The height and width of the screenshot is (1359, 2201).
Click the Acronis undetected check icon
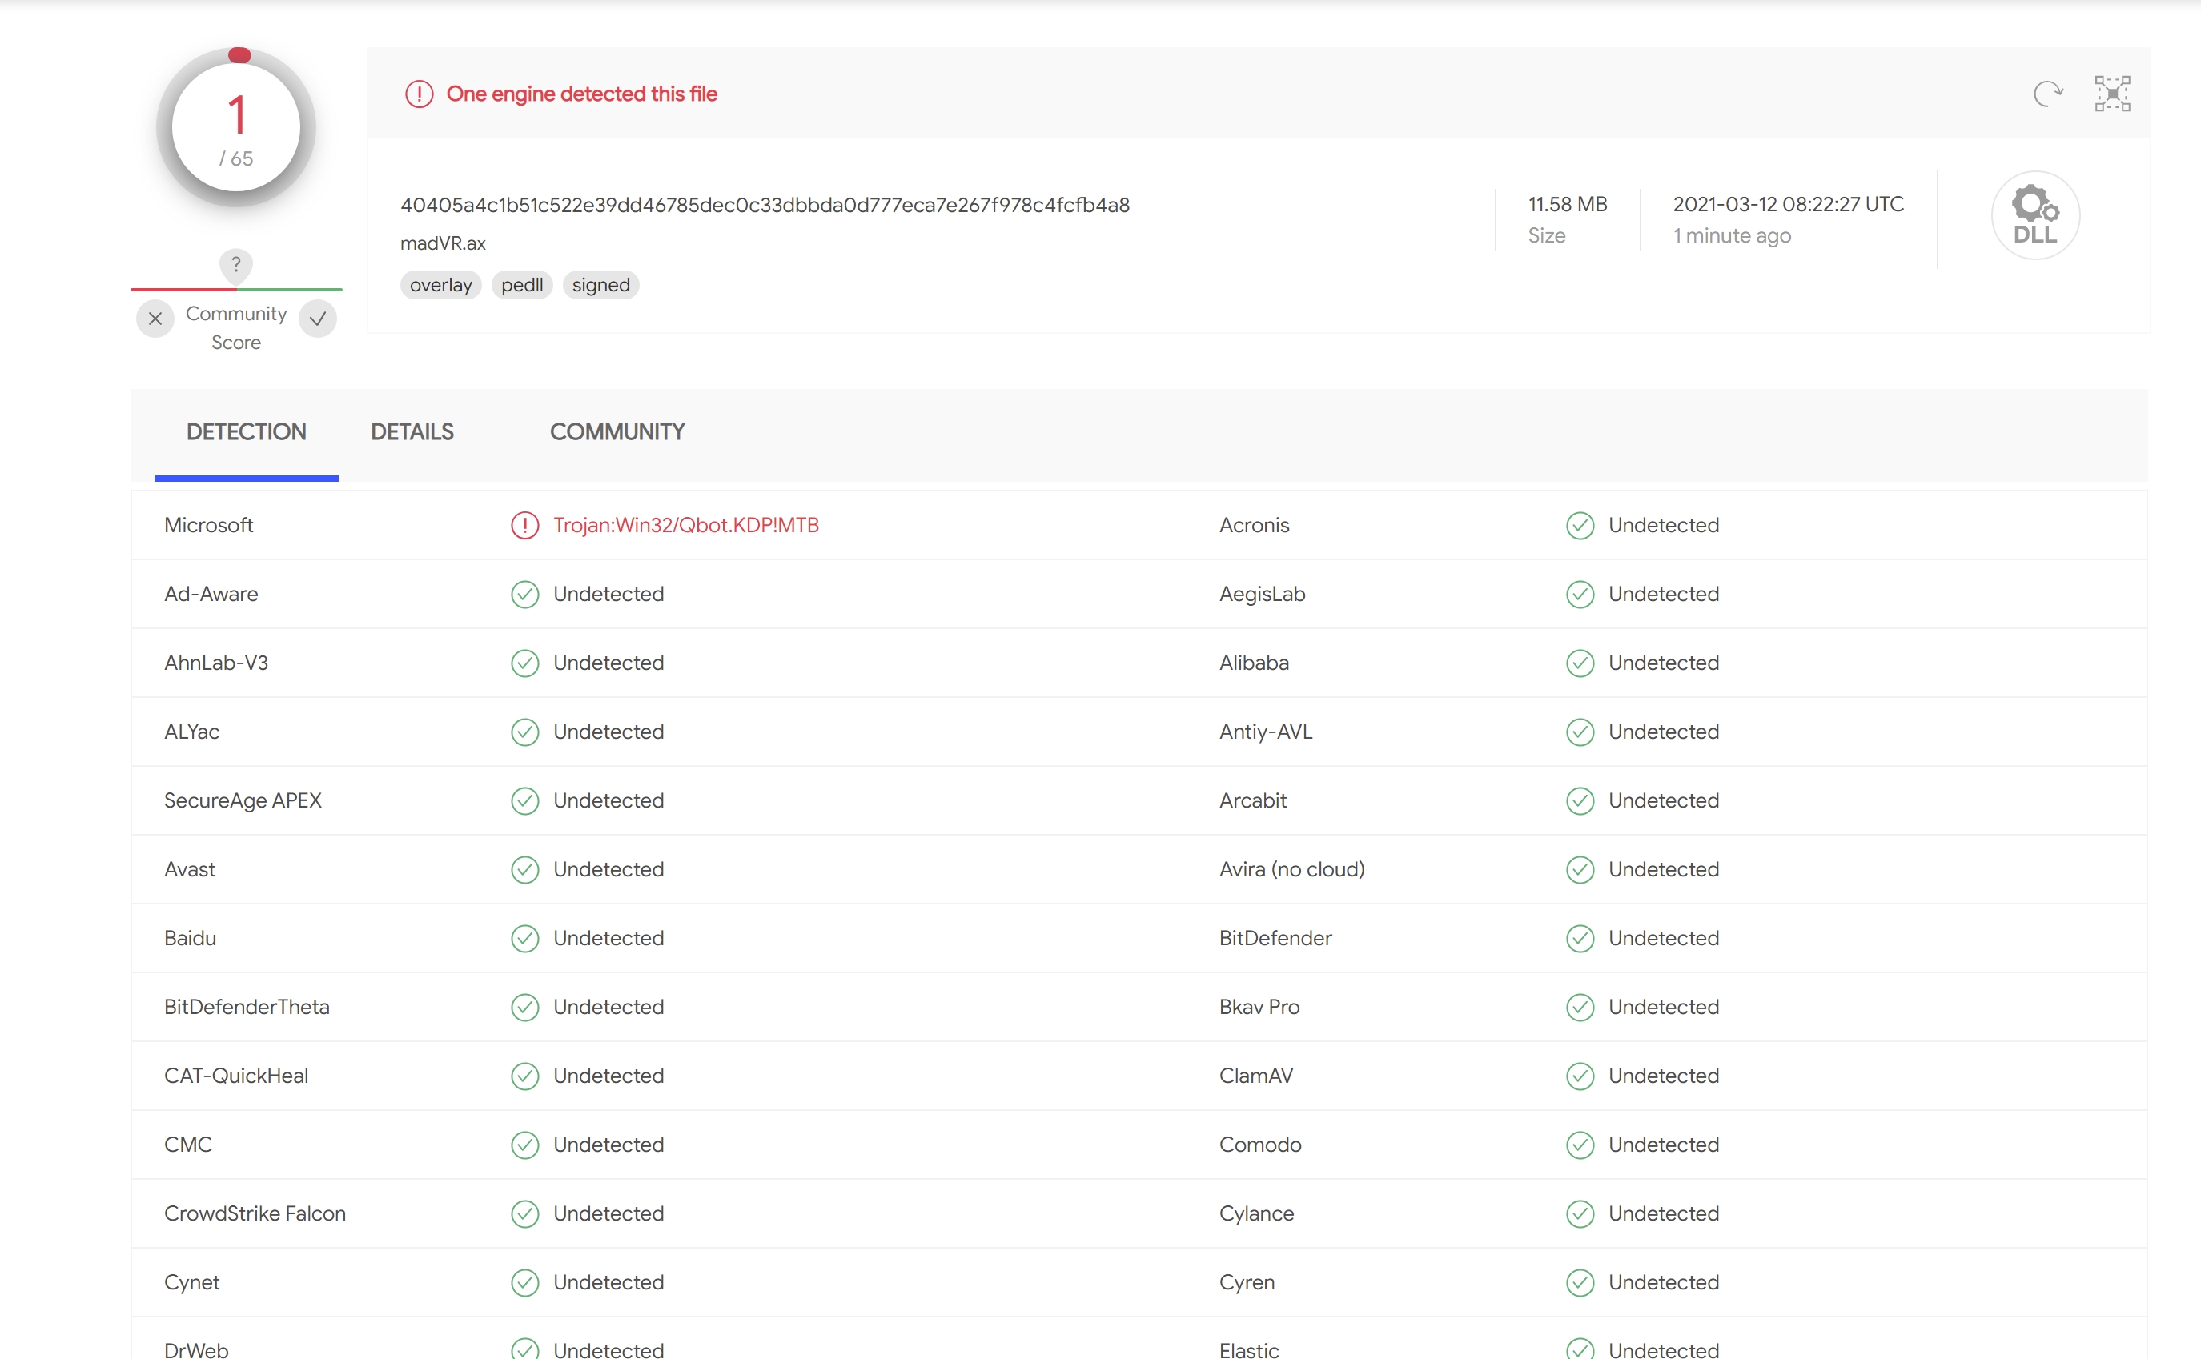(x=1580, y=525)
